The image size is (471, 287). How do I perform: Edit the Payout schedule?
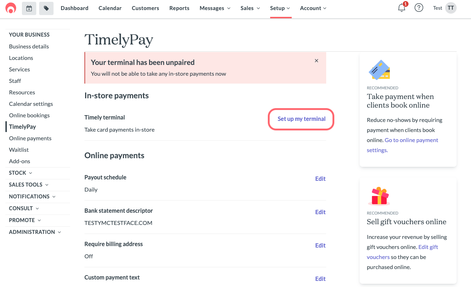[x=320, y=179]
